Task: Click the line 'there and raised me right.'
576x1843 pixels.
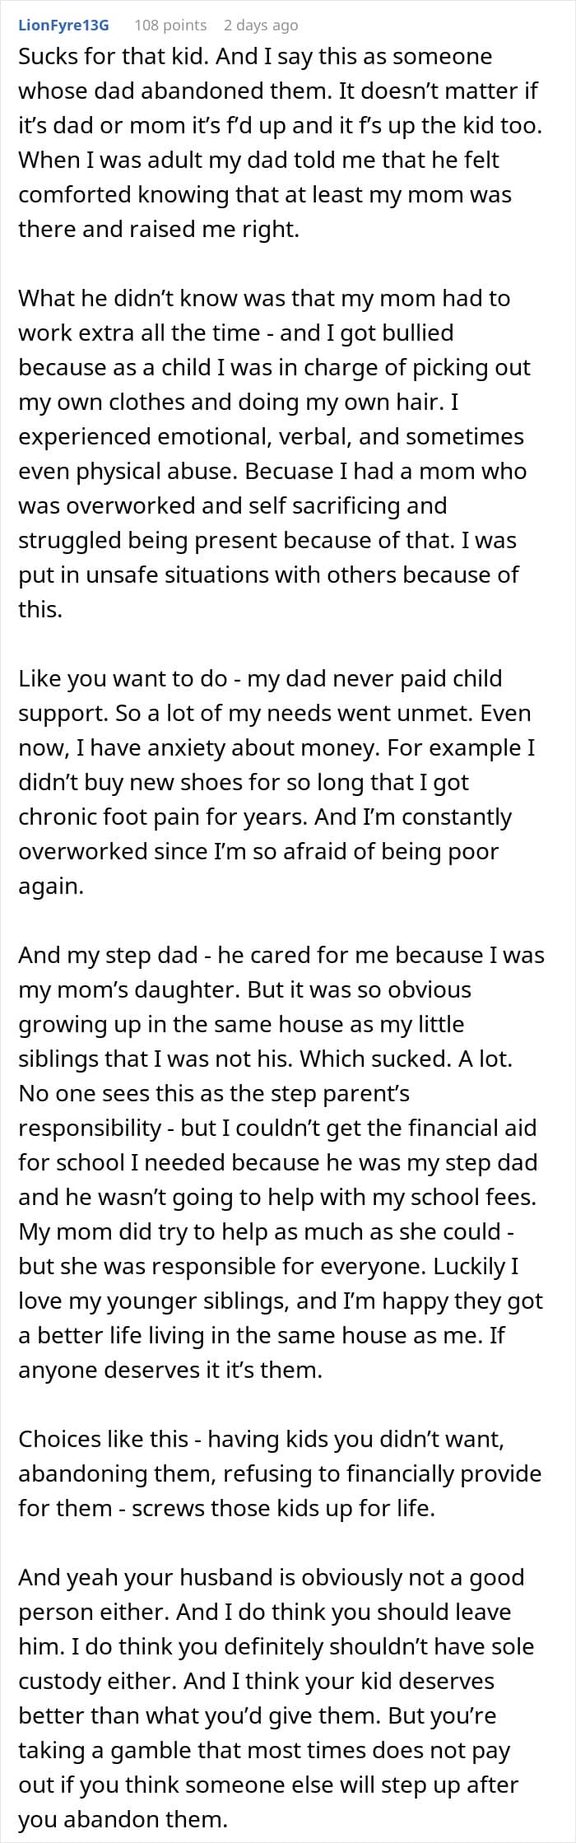Action: [159, 229]
